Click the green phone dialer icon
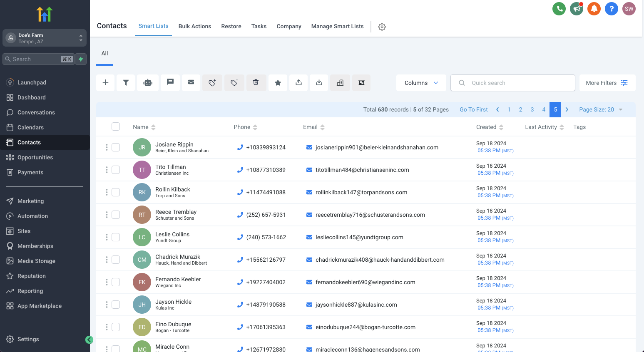The image size is (644, 352). 559,9
